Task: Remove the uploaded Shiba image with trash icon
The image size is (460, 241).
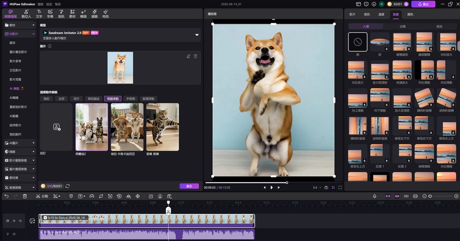Action: click(195, 56)
